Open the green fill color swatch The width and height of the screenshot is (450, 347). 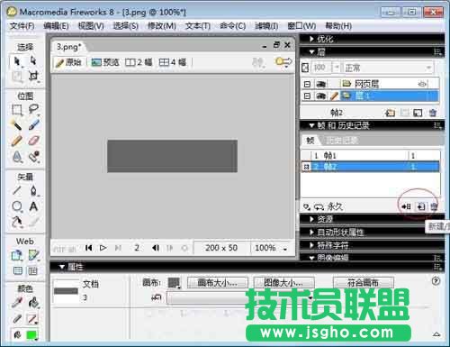click(x=32, y=335)
